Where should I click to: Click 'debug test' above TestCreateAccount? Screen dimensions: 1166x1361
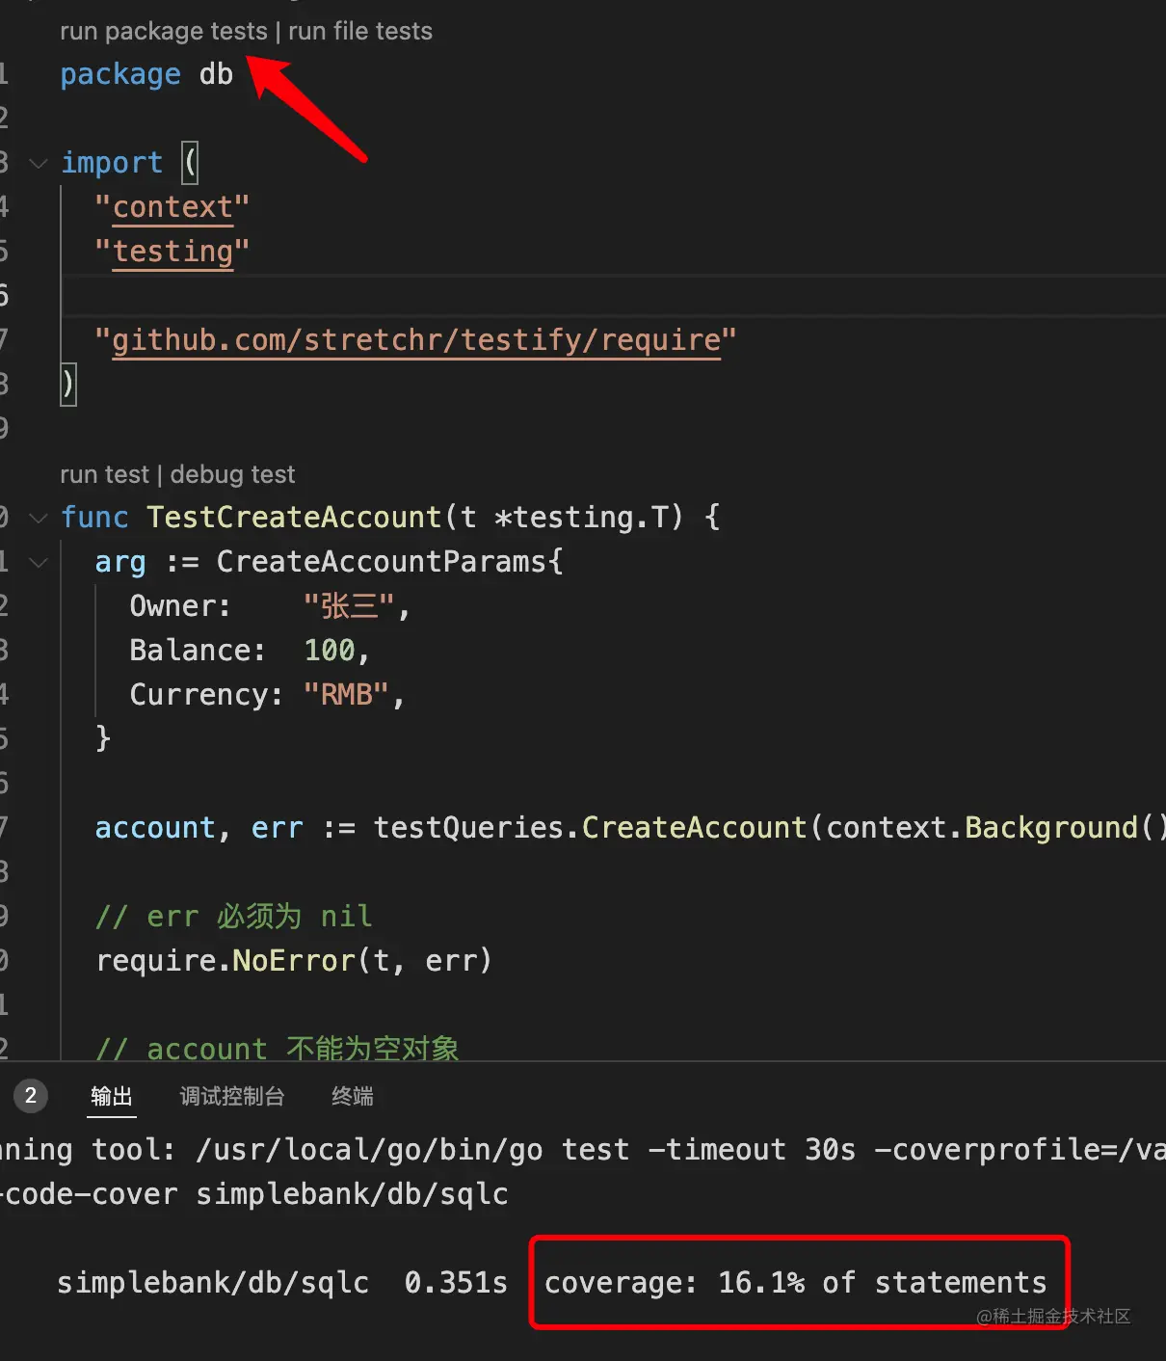232,474
